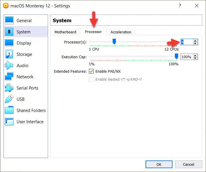
Task: Open the USB settings icon
Action: (9, 99)
